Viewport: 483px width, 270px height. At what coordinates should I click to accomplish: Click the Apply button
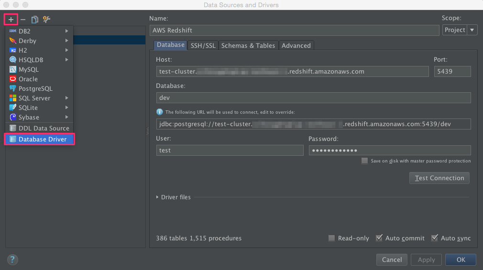(x=426, y=259)
